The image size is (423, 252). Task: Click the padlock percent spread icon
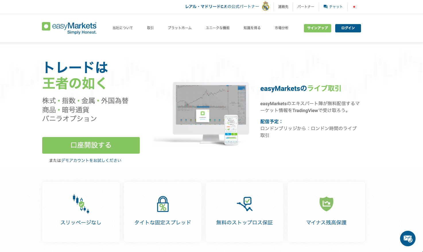click(163, 204)
